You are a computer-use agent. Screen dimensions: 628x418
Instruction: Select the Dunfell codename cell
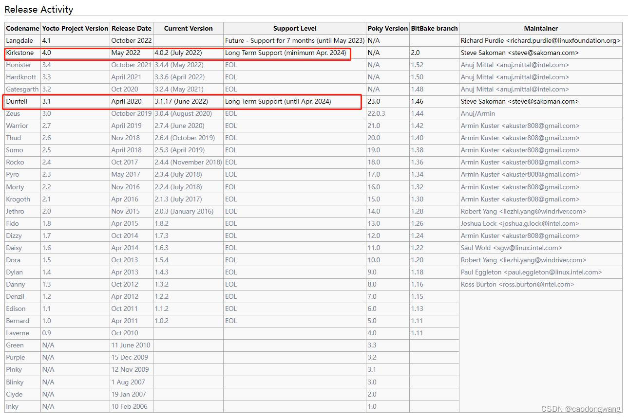click(22, 101)
